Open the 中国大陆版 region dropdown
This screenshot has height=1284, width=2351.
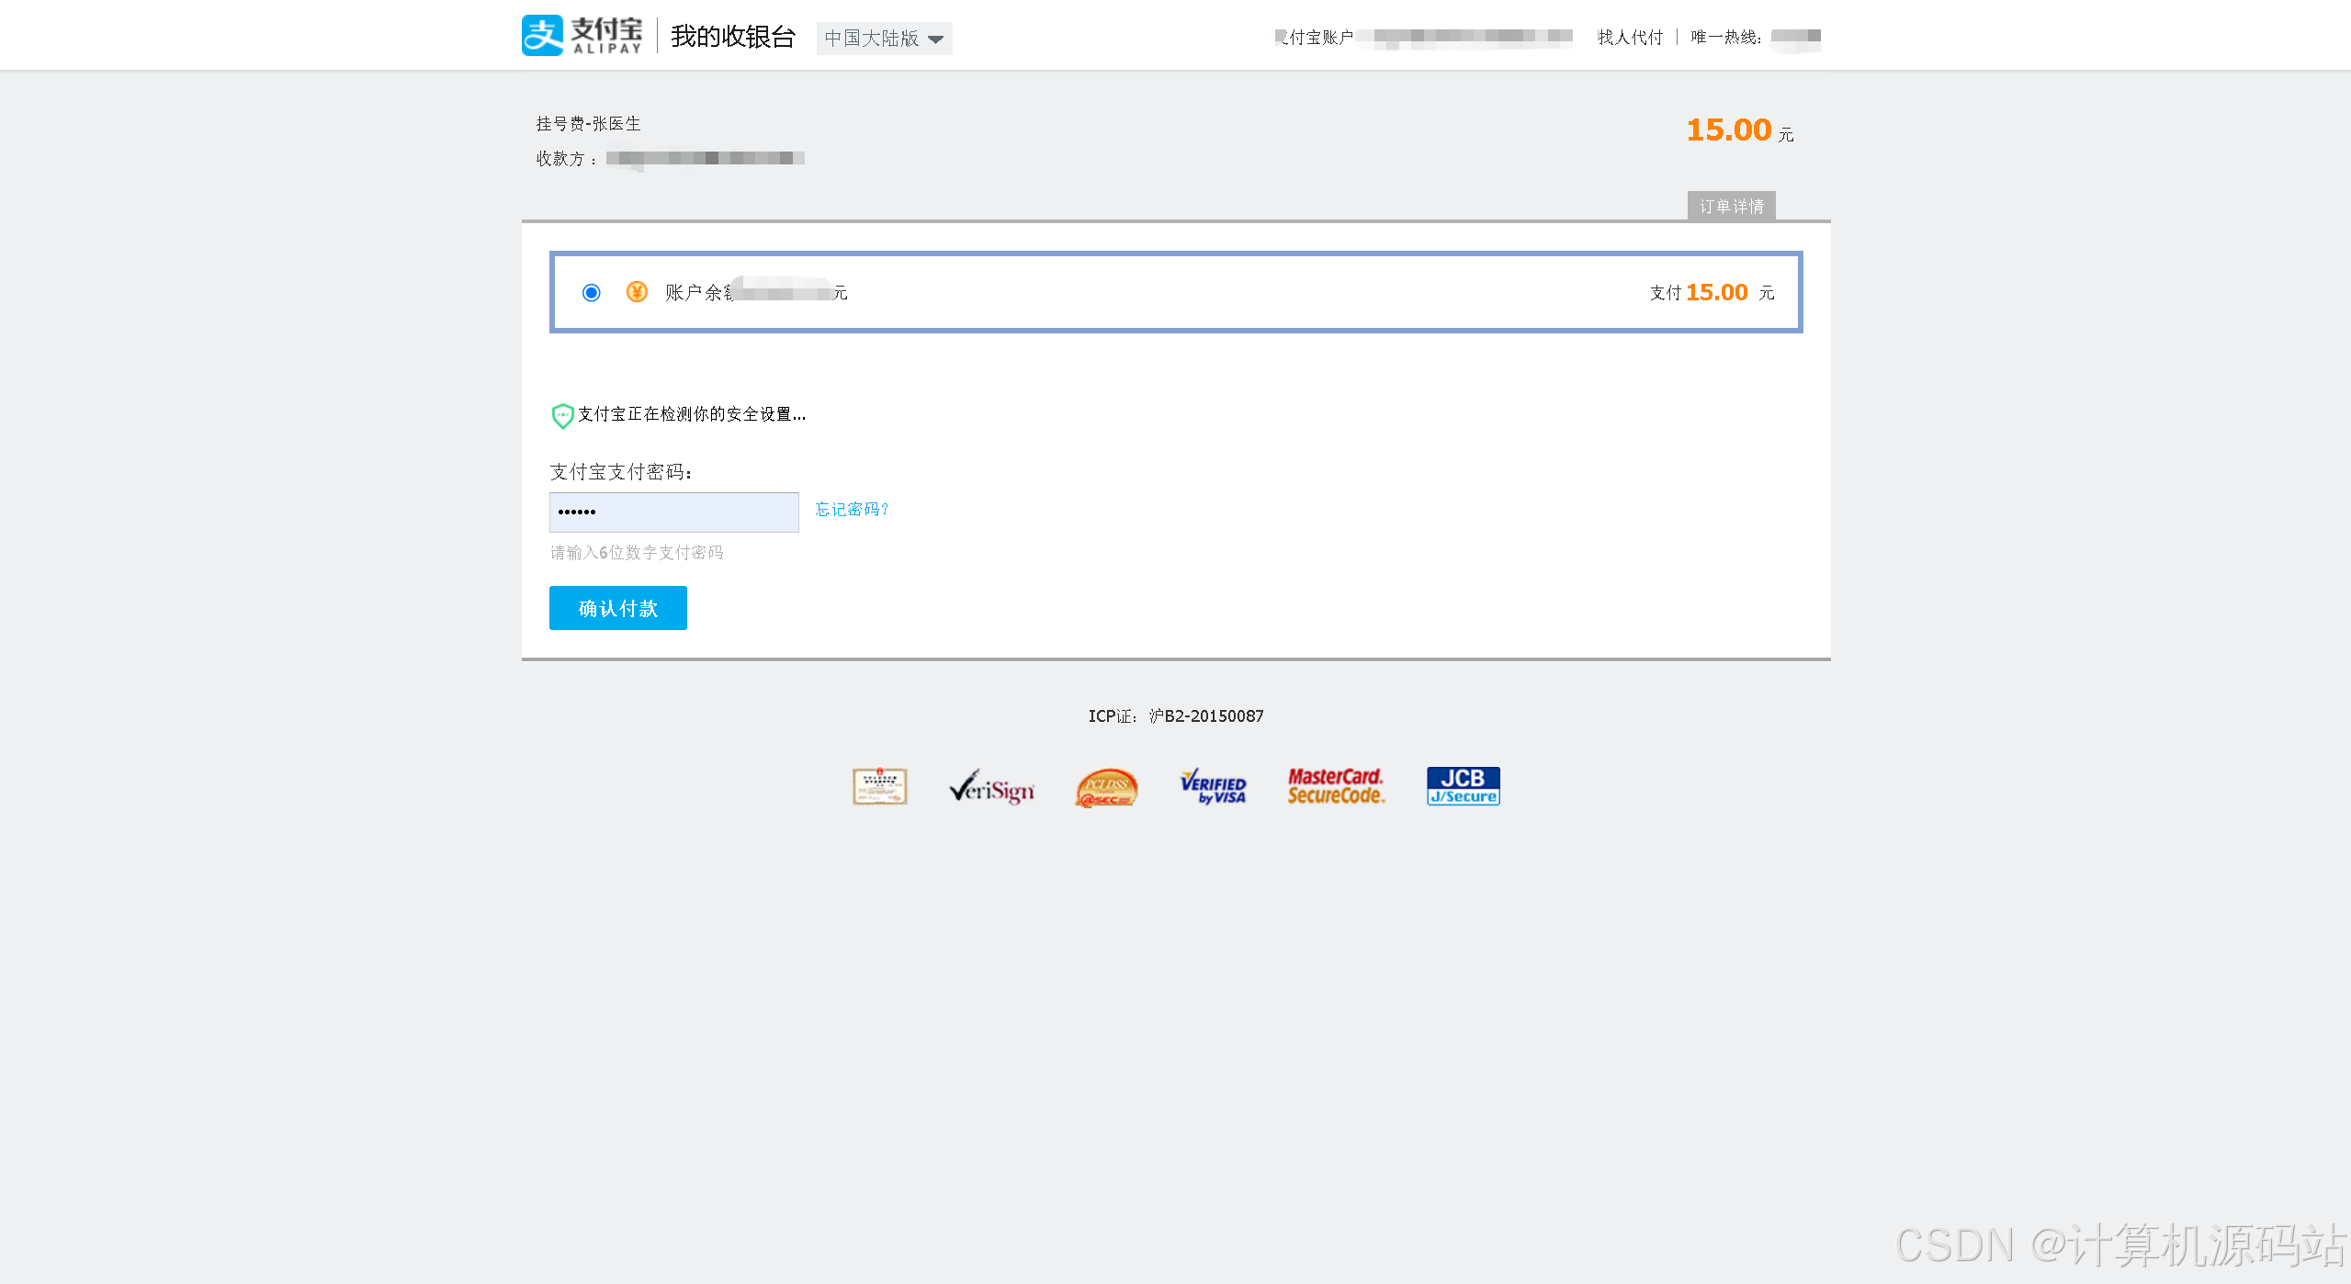tap(884, 39)
